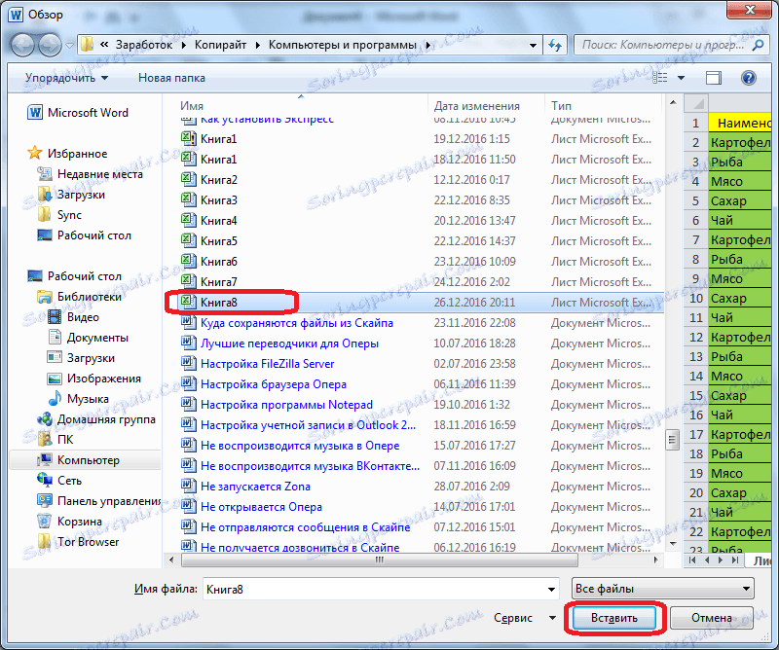Click the Back navigation arrow
This screenshot has height=650, width=779.
coord(22,46)
